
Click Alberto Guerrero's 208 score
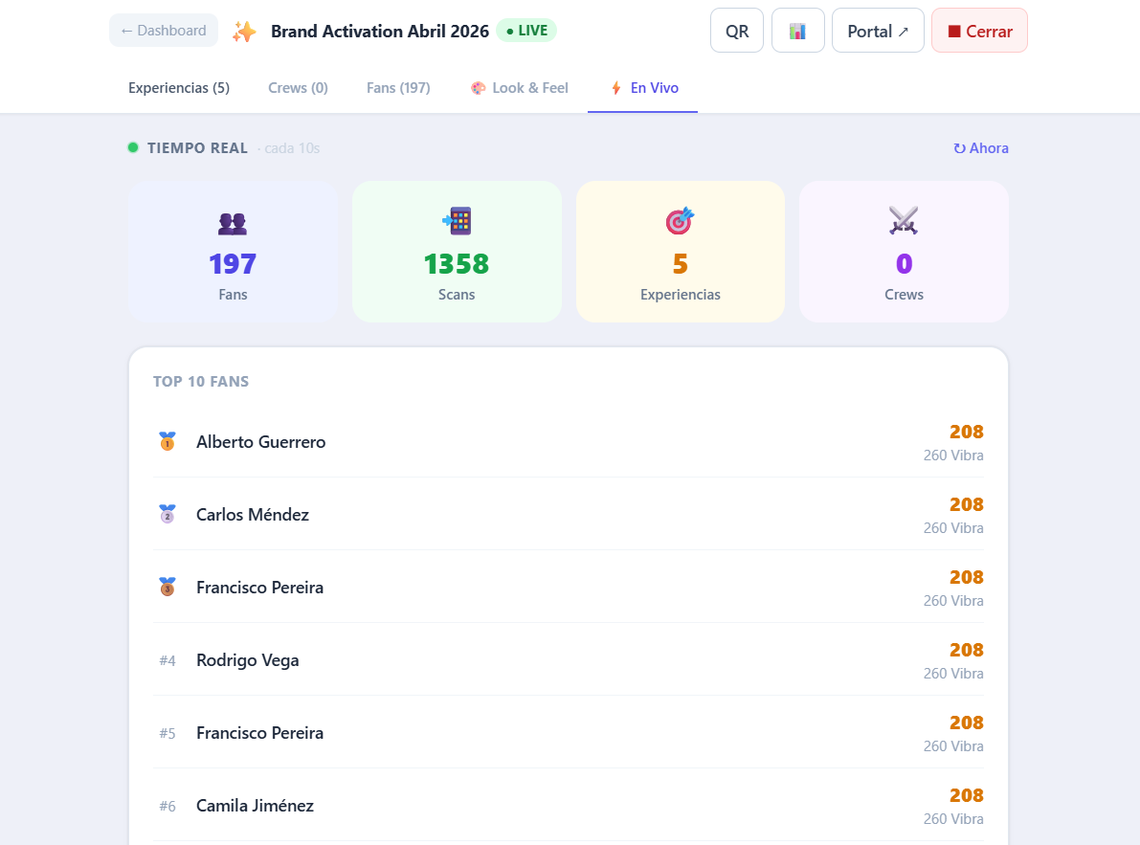(x=966, y=432)
